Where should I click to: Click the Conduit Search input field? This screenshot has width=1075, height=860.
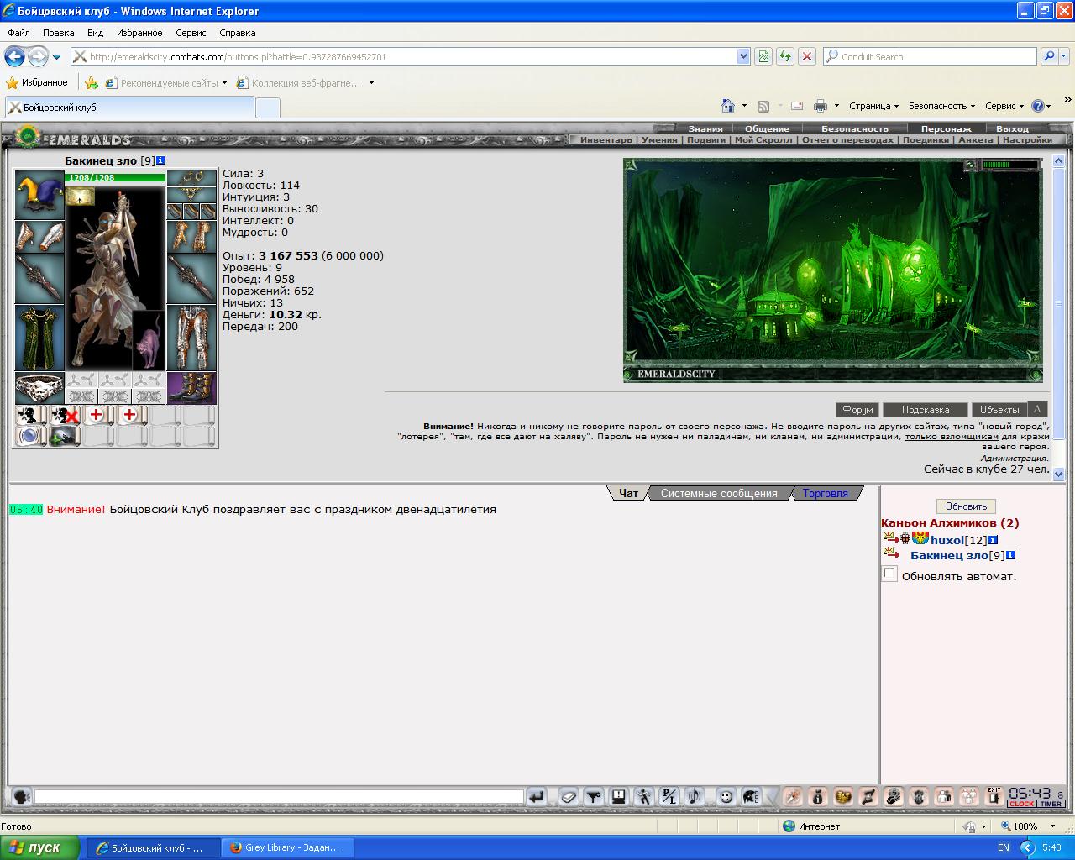(930, 56)
